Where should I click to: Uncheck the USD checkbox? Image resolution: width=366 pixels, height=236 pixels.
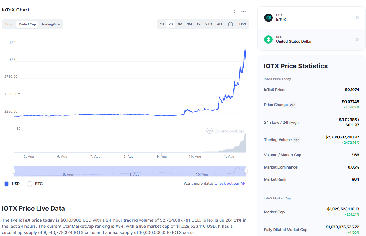pyautogui.click(x=6, y=184)
